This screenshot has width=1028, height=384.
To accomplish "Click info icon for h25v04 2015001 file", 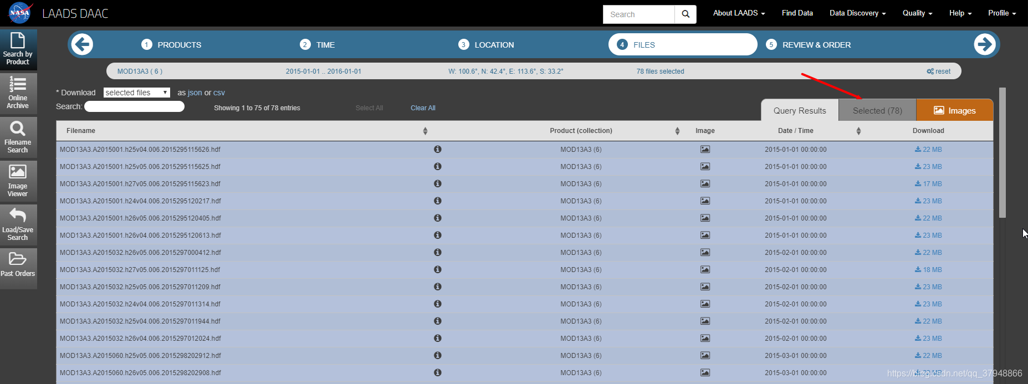I will 437,149.
